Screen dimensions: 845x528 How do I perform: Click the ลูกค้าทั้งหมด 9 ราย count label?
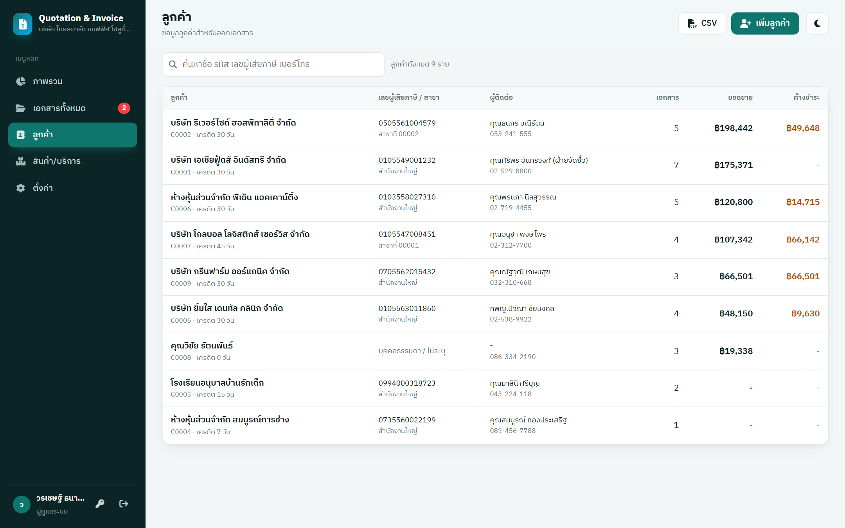click(x=420, y=64)
